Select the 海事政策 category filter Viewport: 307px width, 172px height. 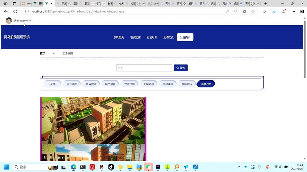tap(206, 84)
